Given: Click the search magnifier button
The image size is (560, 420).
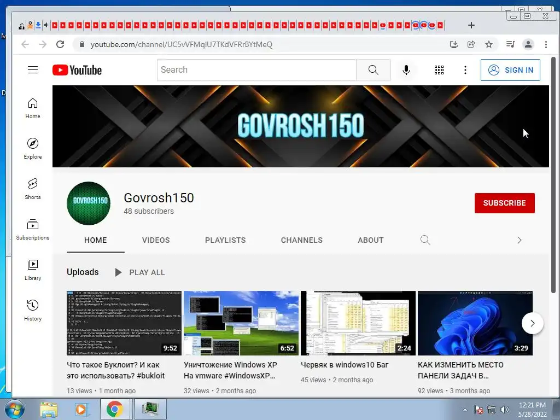Looking at the screenshot, I should pos(373,69).
